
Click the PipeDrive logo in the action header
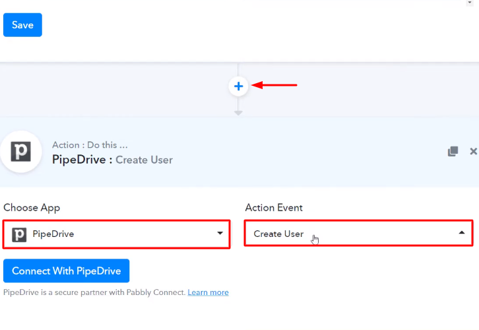pos(20,152)
